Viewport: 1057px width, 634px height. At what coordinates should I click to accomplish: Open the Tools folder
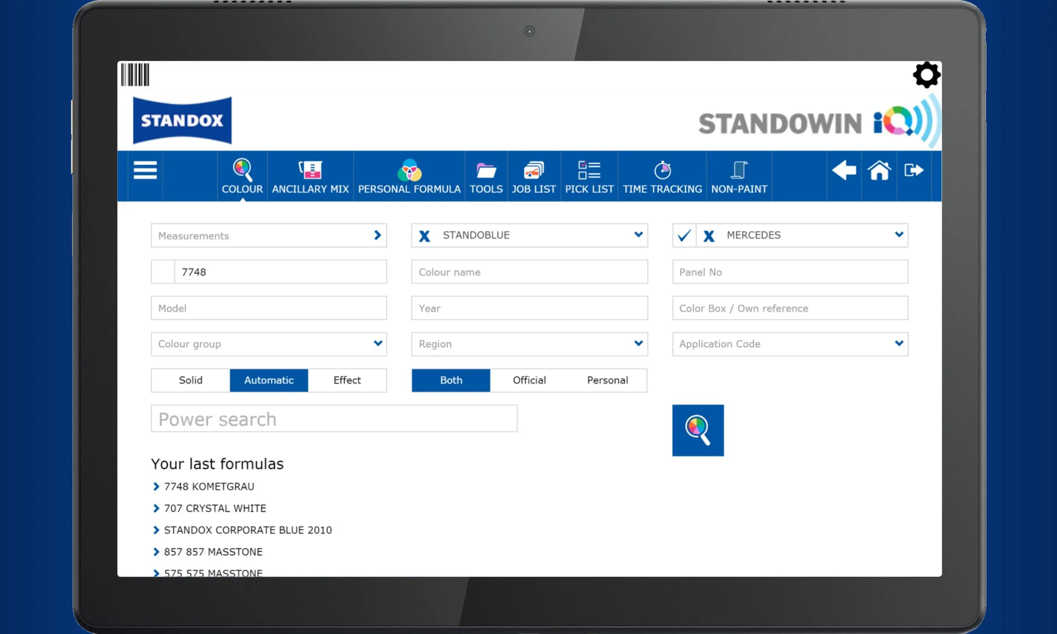click(x=486, y=176)
